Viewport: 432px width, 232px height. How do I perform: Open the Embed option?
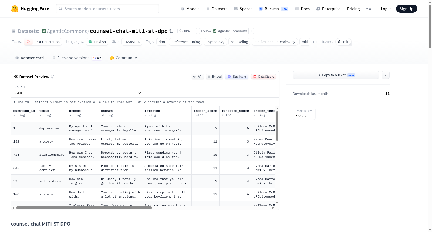pyautogui.click(x=215, y=77)
